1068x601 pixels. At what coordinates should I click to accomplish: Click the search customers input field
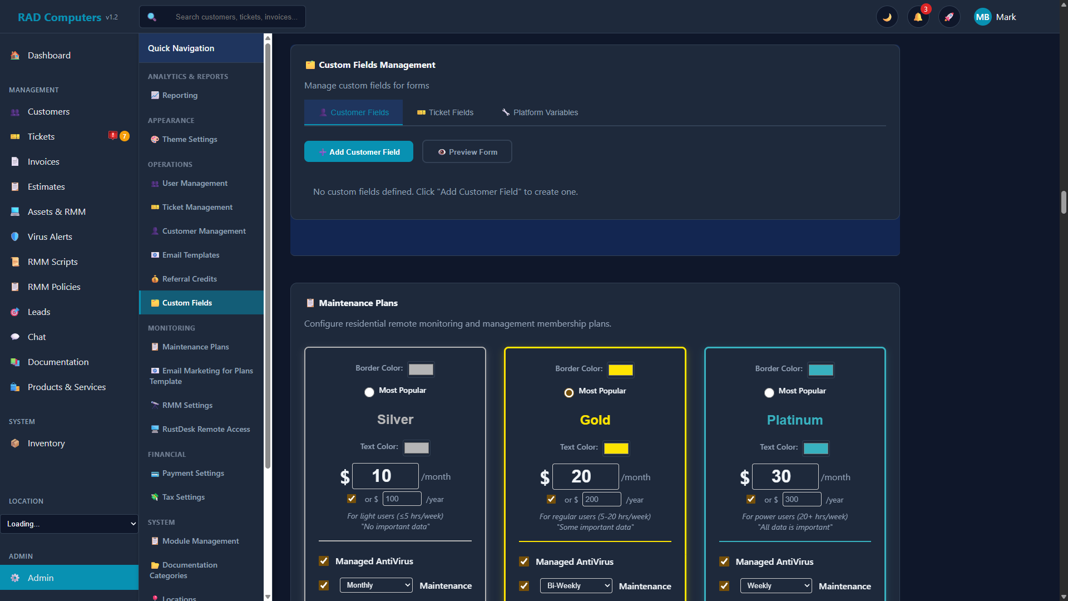234,17
